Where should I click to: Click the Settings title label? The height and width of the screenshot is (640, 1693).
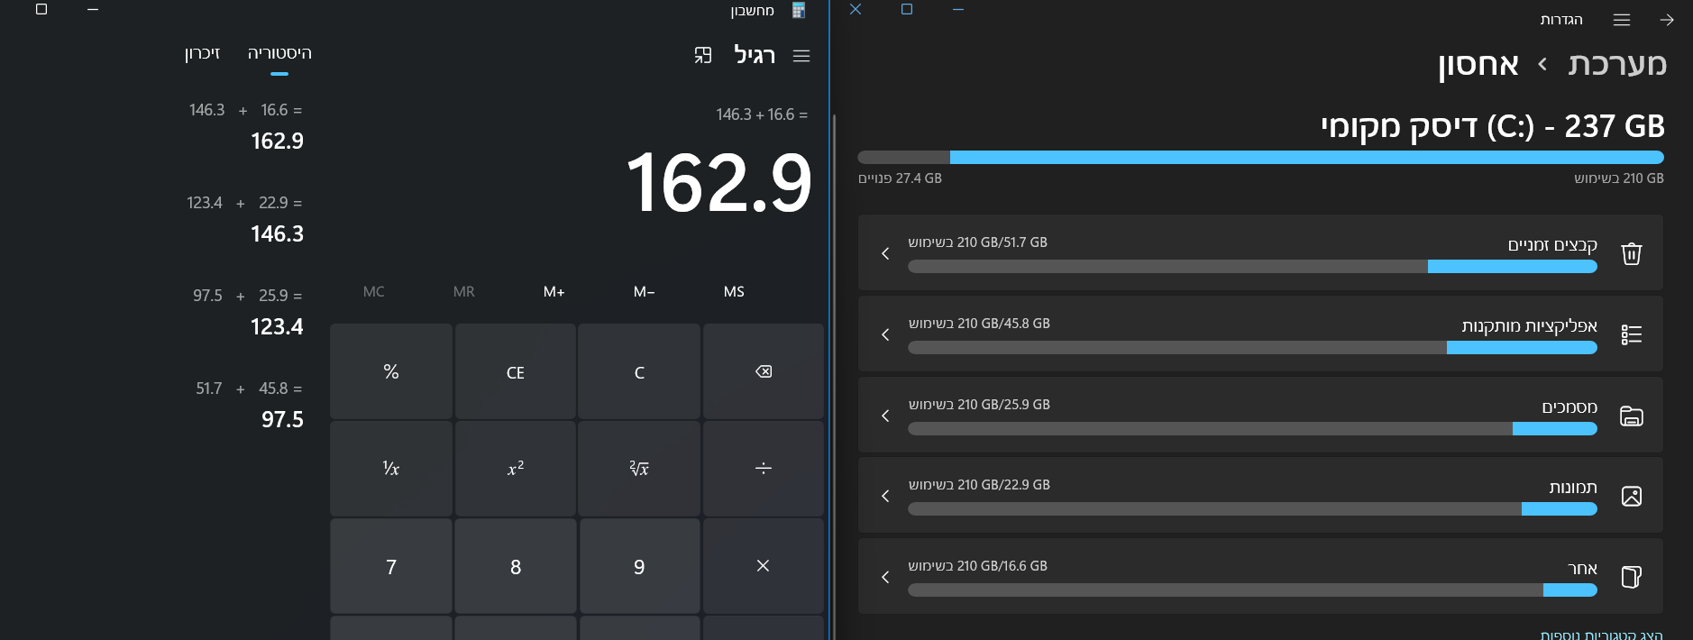tap(1561, 20)
